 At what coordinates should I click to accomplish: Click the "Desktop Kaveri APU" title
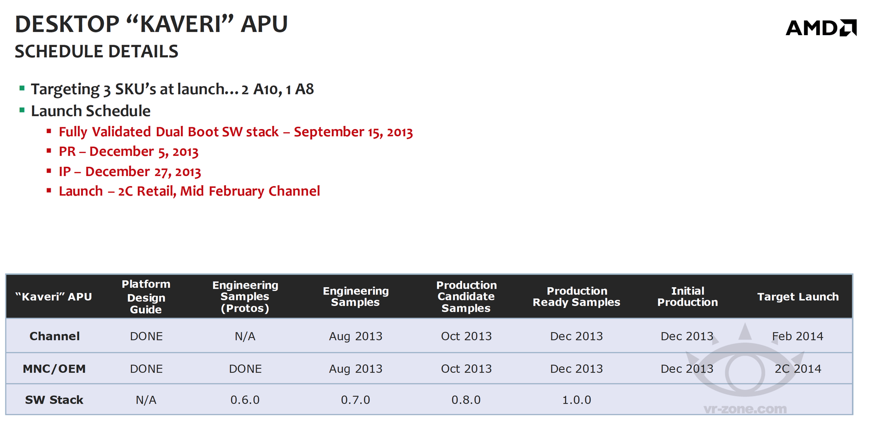tap(151, 24)
